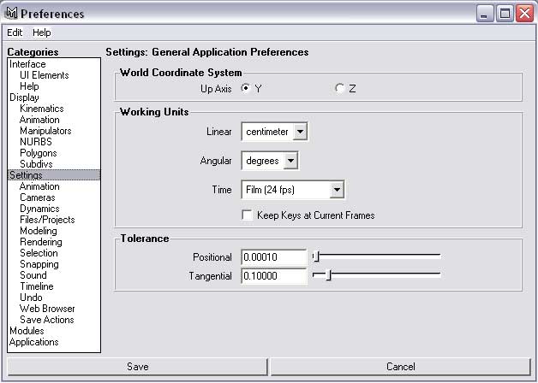
Task: Click the Positional tolerance slider
Action: pyautogui.click(x=377, y=256)
